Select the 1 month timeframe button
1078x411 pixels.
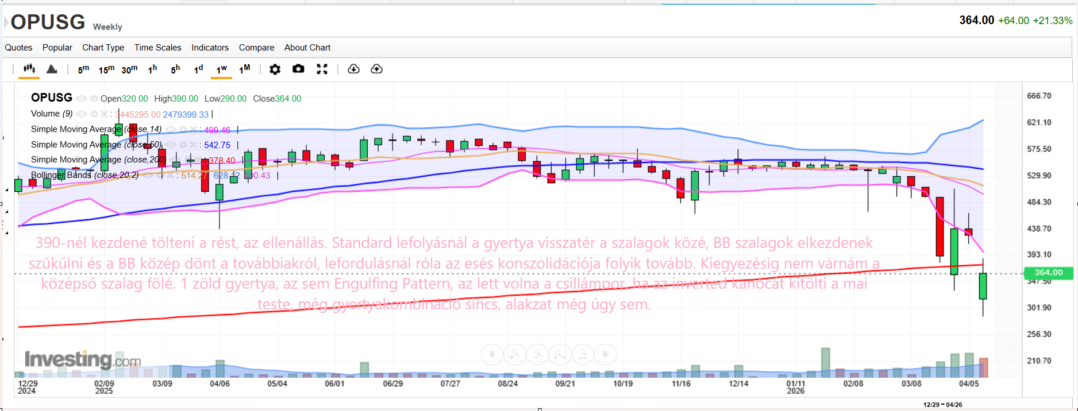tap(244, 69)
